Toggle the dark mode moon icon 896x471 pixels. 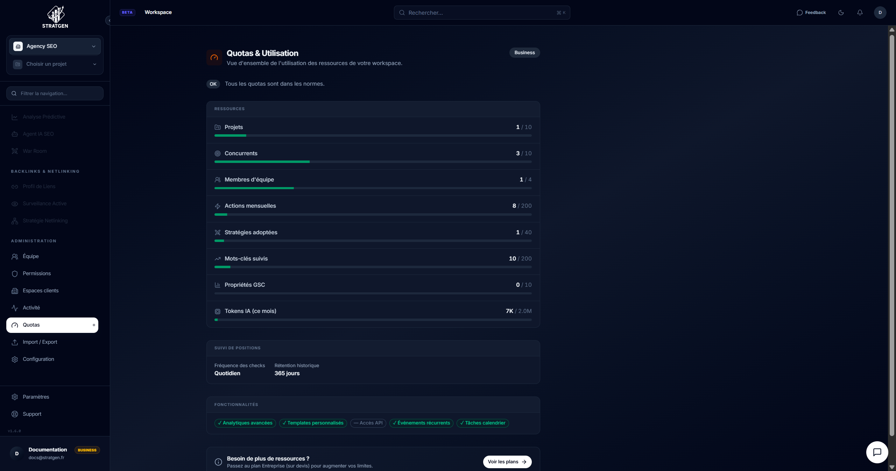pyautogui.click(x=841, y=13)
